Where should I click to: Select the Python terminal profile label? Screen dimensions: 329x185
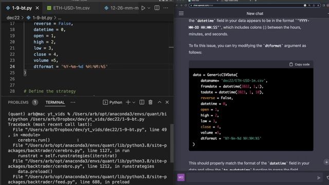tap(113, 102)
